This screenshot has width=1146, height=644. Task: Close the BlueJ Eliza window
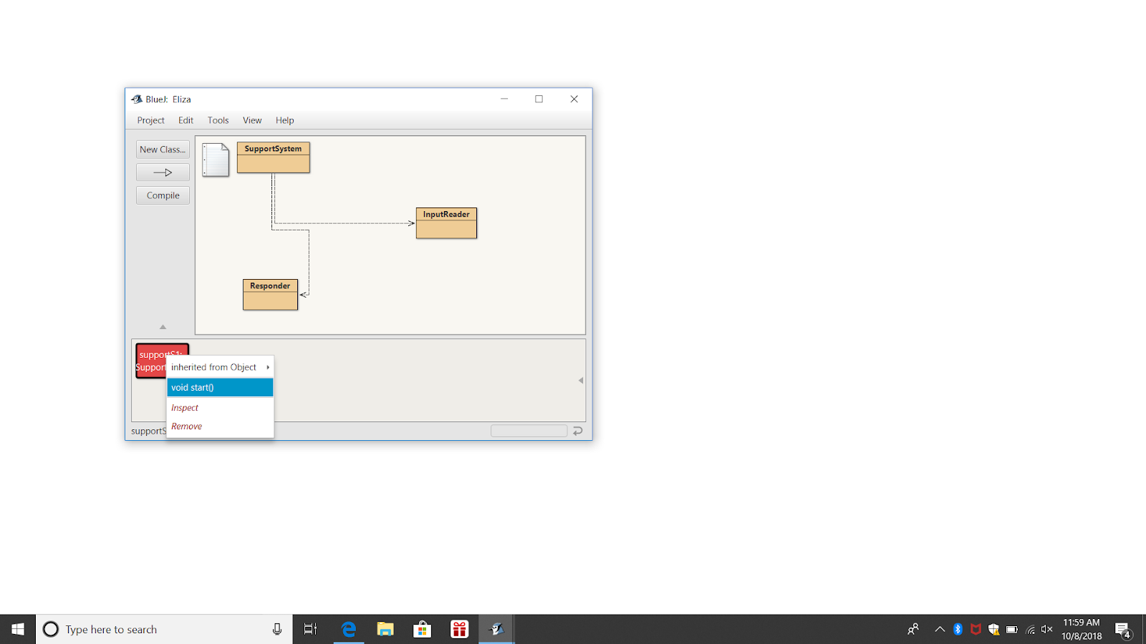pos(574,99)
